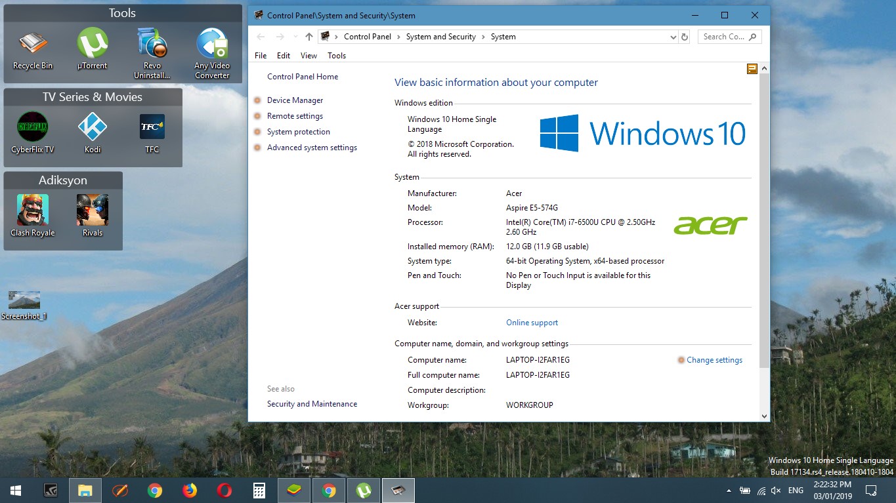
Task: Open the Chrome icon beside File Explorer's pencil neighbor
Action: [x=155, y=490]
